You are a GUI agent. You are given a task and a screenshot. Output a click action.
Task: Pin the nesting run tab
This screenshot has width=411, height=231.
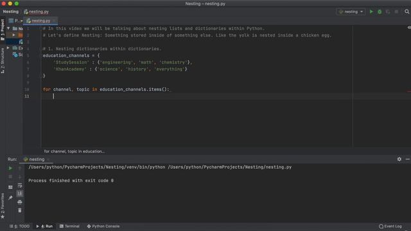(x=10, y=198)
